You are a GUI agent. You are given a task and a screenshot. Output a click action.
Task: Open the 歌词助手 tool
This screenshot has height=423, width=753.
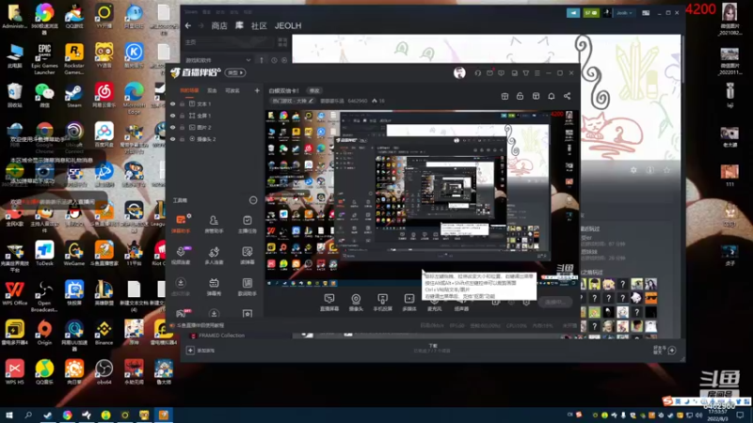pyautogui.click(x=248, y=287)
